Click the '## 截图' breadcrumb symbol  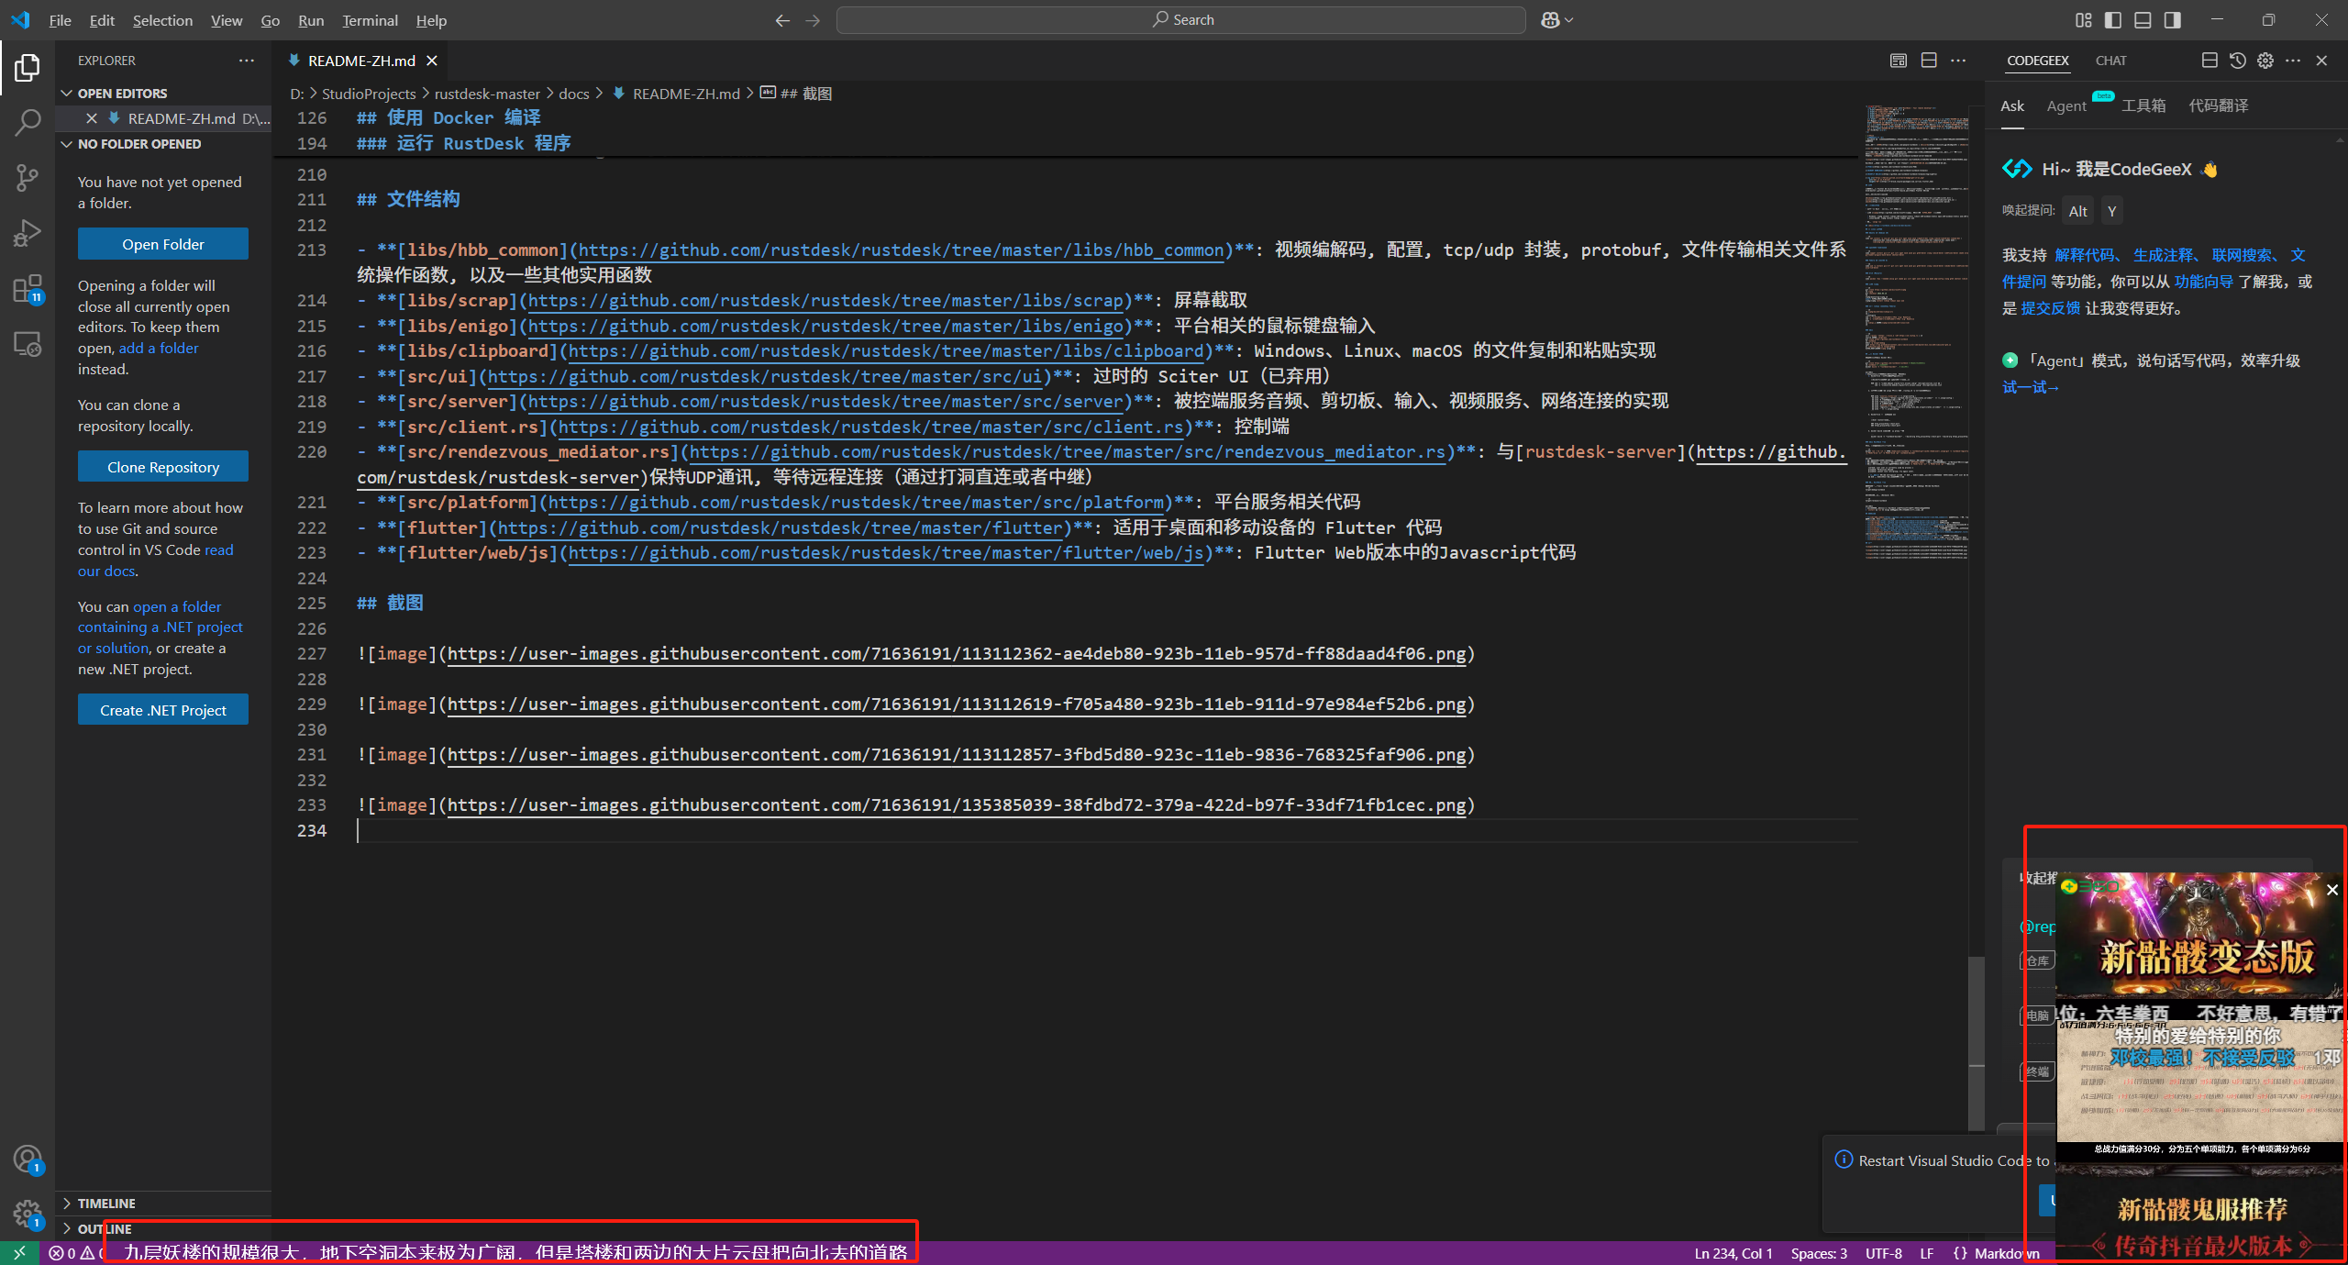796,94
